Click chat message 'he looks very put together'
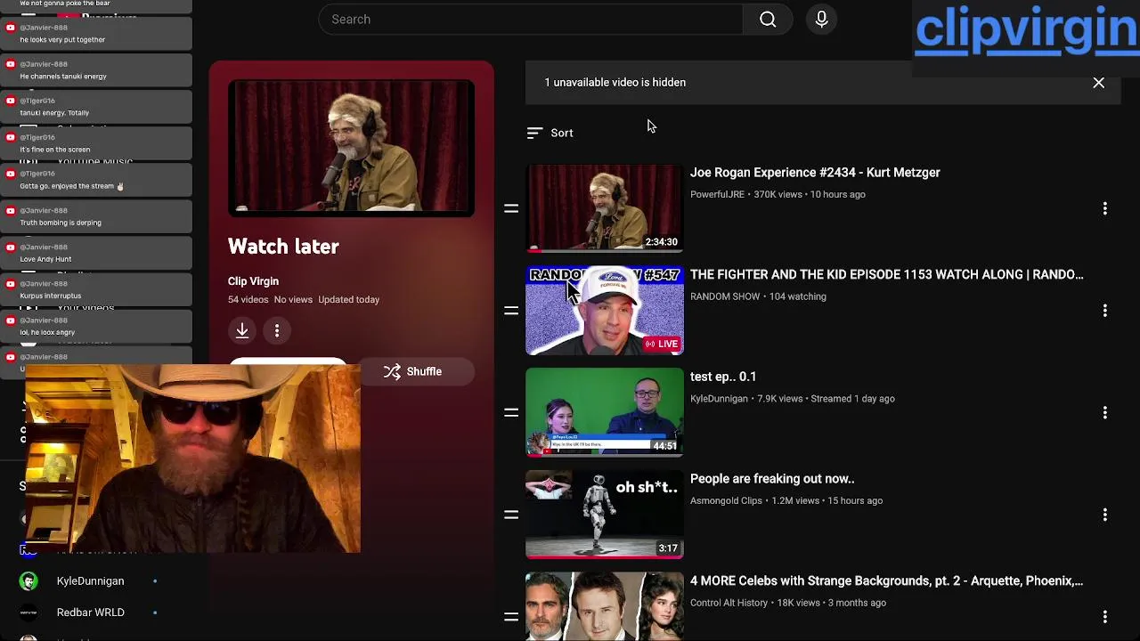Viewport: 1140px width, 641px height. (x=62, y=40)
